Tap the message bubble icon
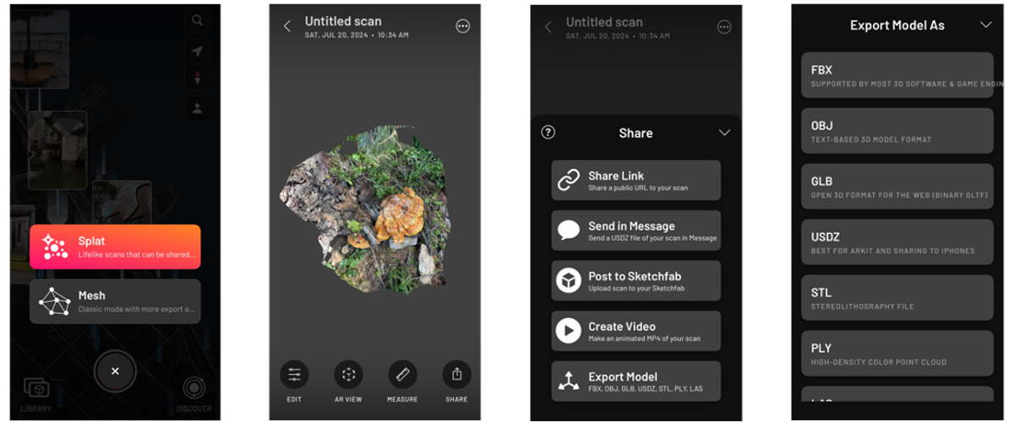1014x422 pixels. point(568,230)
